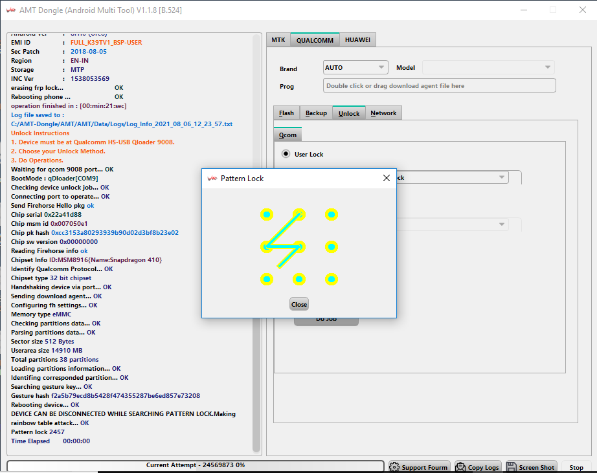The height and width of the screenshot is (473, 597).
Task: Click the Support Fourm gear icon
Action: point(394,467)
